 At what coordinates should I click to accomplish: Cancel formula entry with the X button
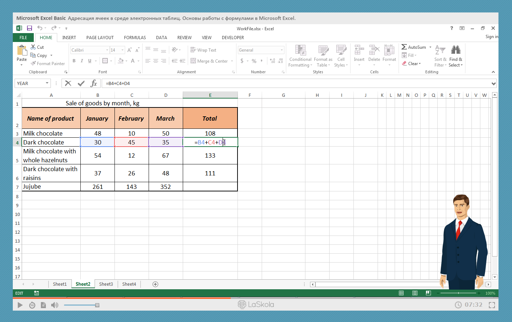tap(68, 83)
